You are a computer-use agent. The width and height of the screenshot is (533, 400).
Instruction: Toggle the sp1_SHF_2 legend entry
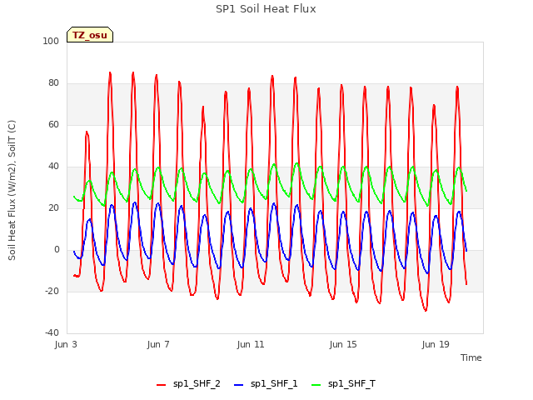point(188,384)
